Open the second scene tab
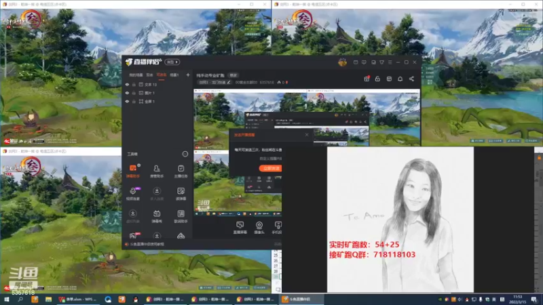 click(x=149, y=75)
